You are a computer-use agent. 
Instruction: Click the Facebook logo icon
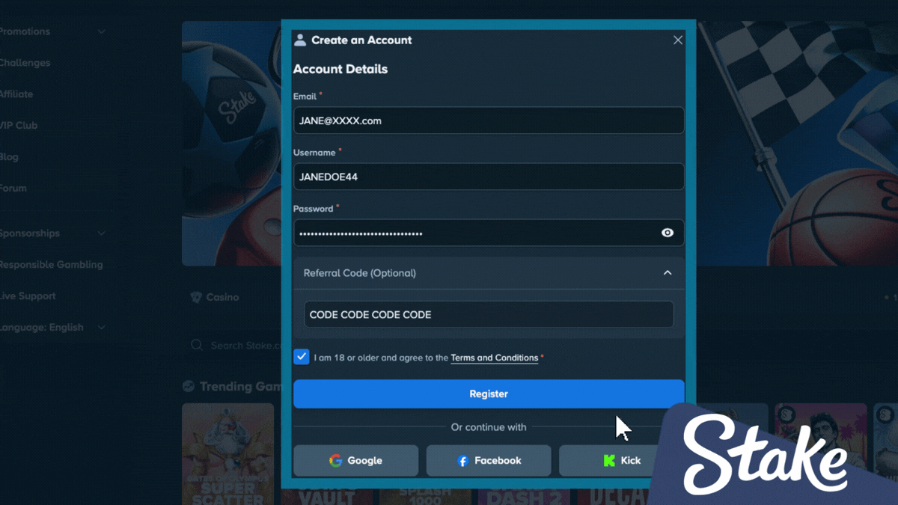(x=462, y=461)
